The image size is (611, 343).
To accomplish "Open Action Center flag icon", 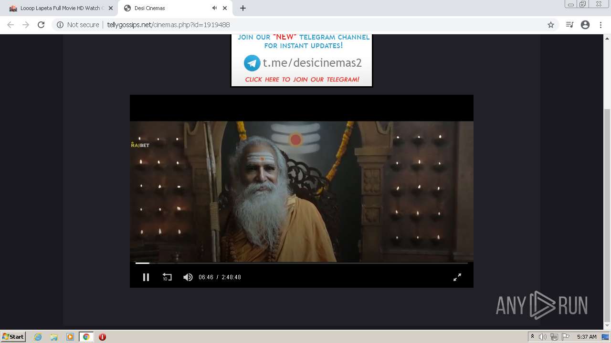I will tap(566, 337).
